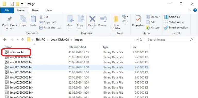Collapse the ribbon with the chevron
Viewport: 198px width, 98px height.
pyautogui.click(x=190, y=11)
